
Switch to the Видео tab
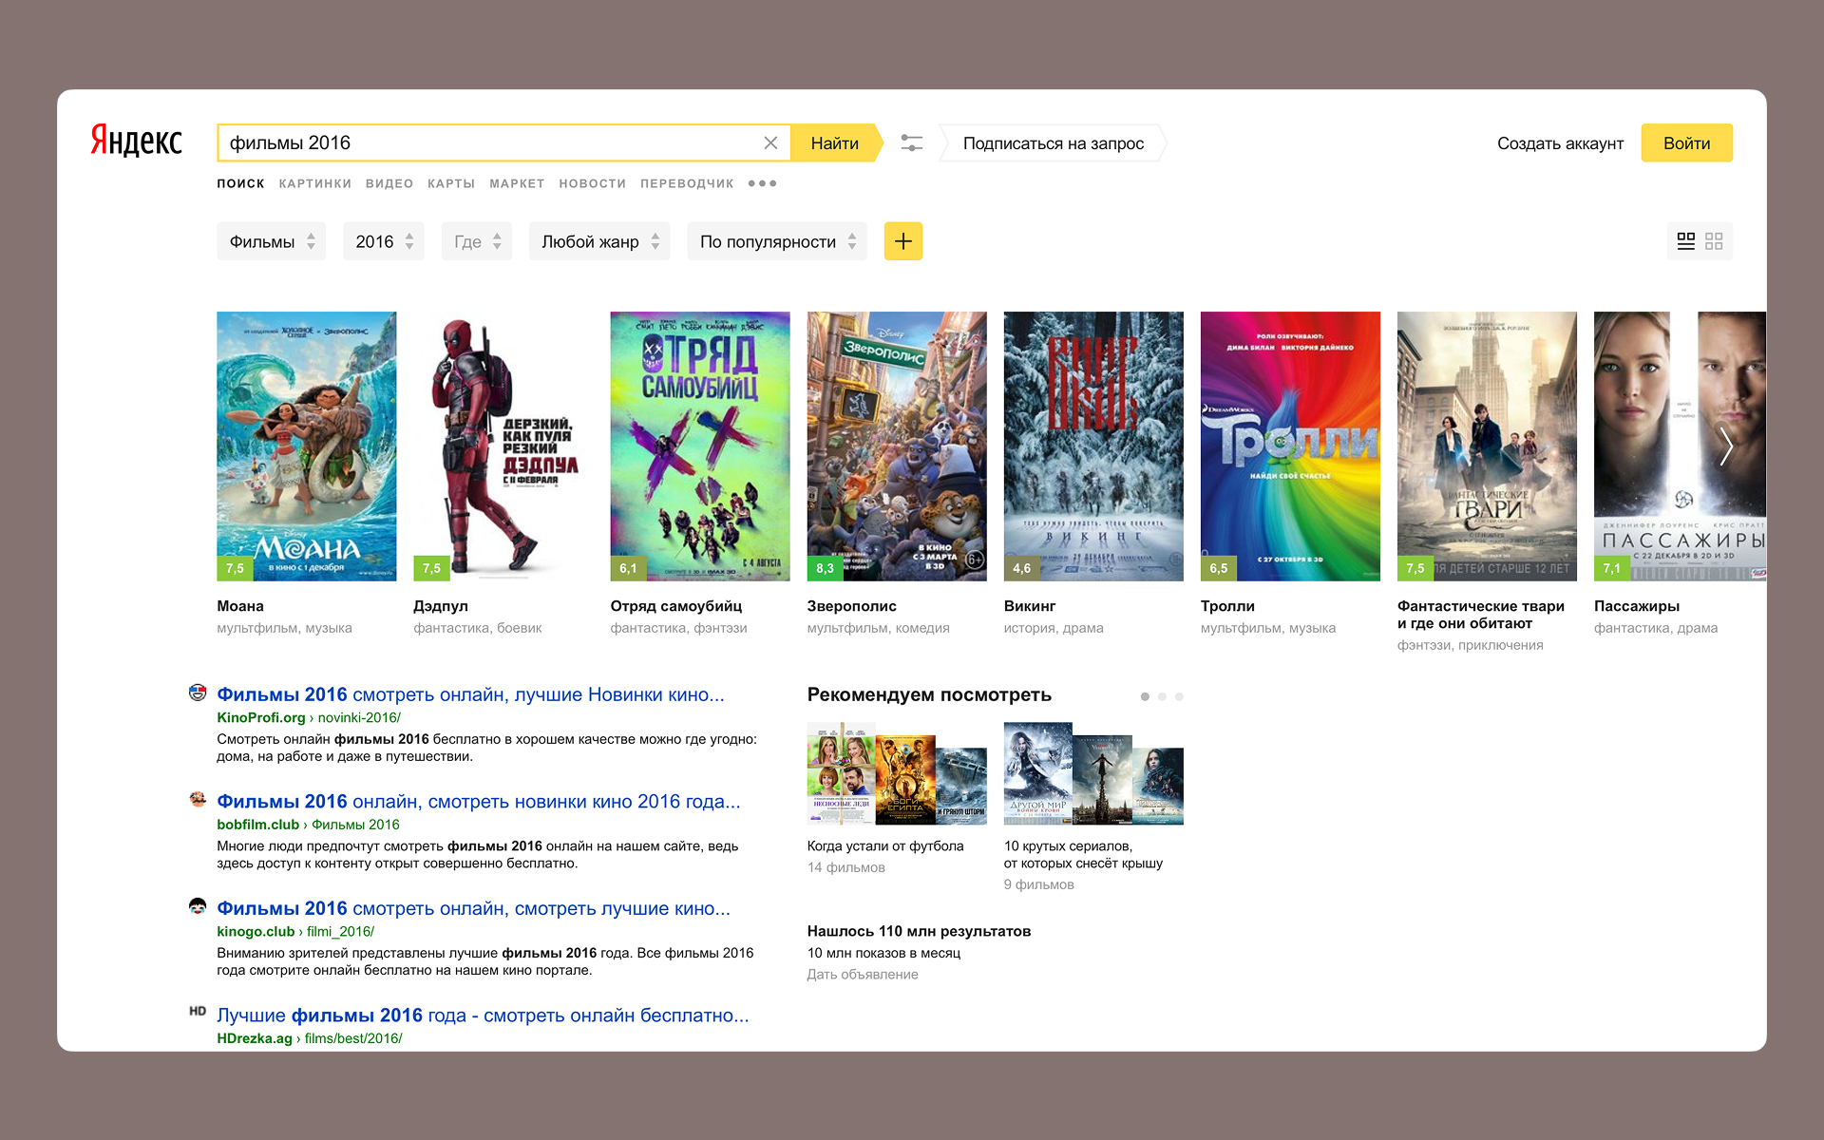click(x=389, y=183)
